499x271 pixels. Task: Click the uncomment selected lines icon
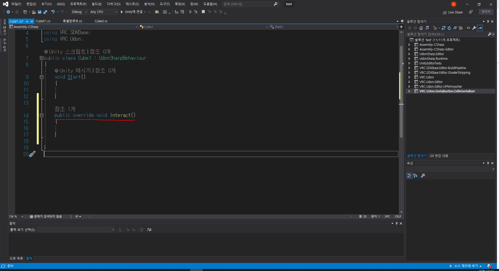click(196, 12)
